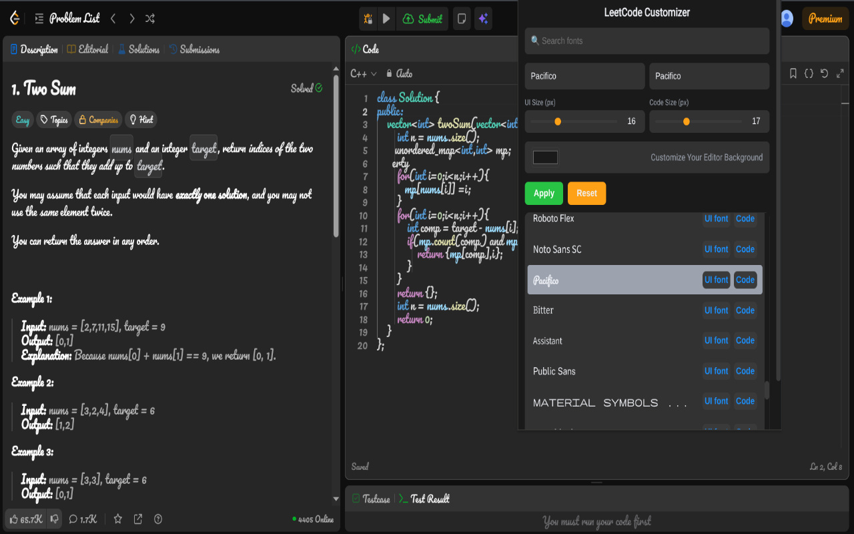This screenshot has height=534, width=854.
Task: Click the Solved status checkmark
Action: pos(319,88)
